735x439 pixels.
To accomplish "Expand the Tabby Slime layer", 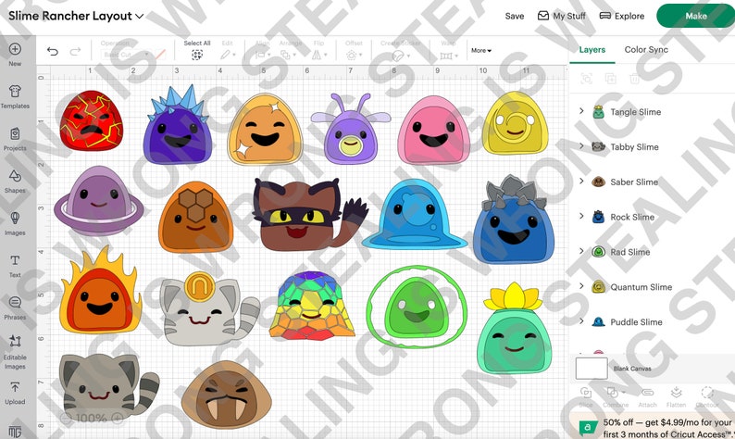I will [x=581, y=146].
